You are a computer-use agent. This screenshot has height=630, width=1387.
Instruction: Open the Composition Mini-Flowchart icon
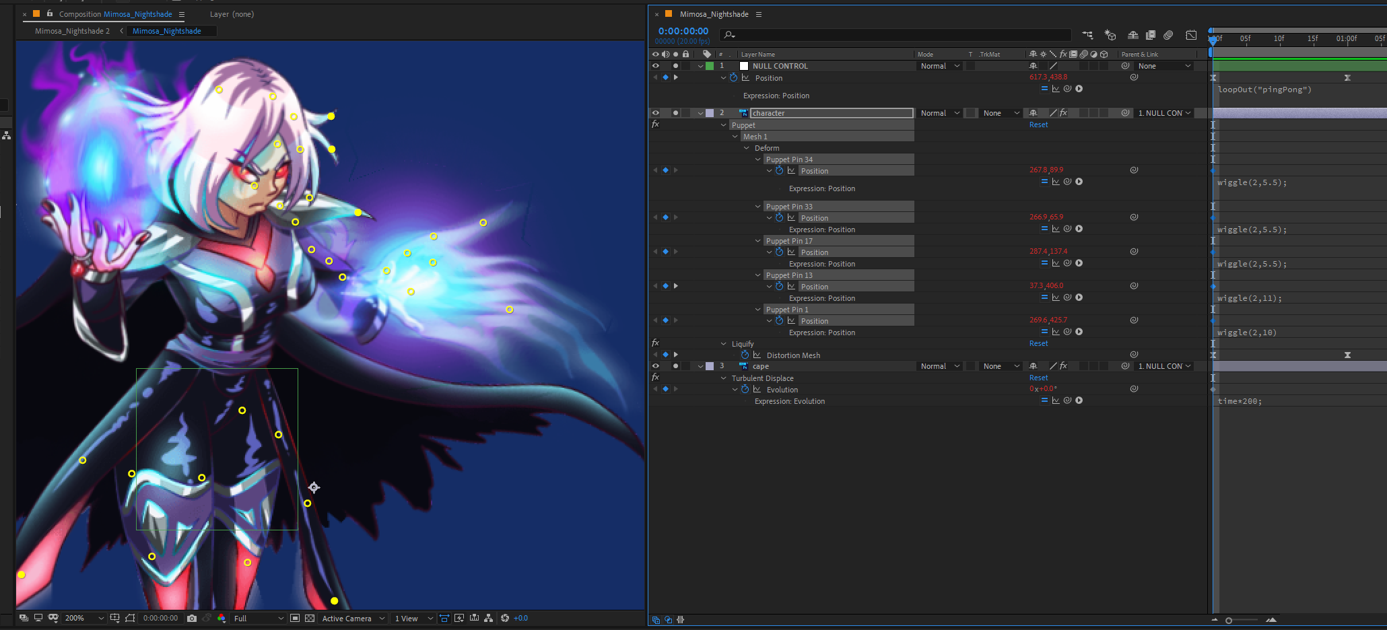[x=1087, y=35]
